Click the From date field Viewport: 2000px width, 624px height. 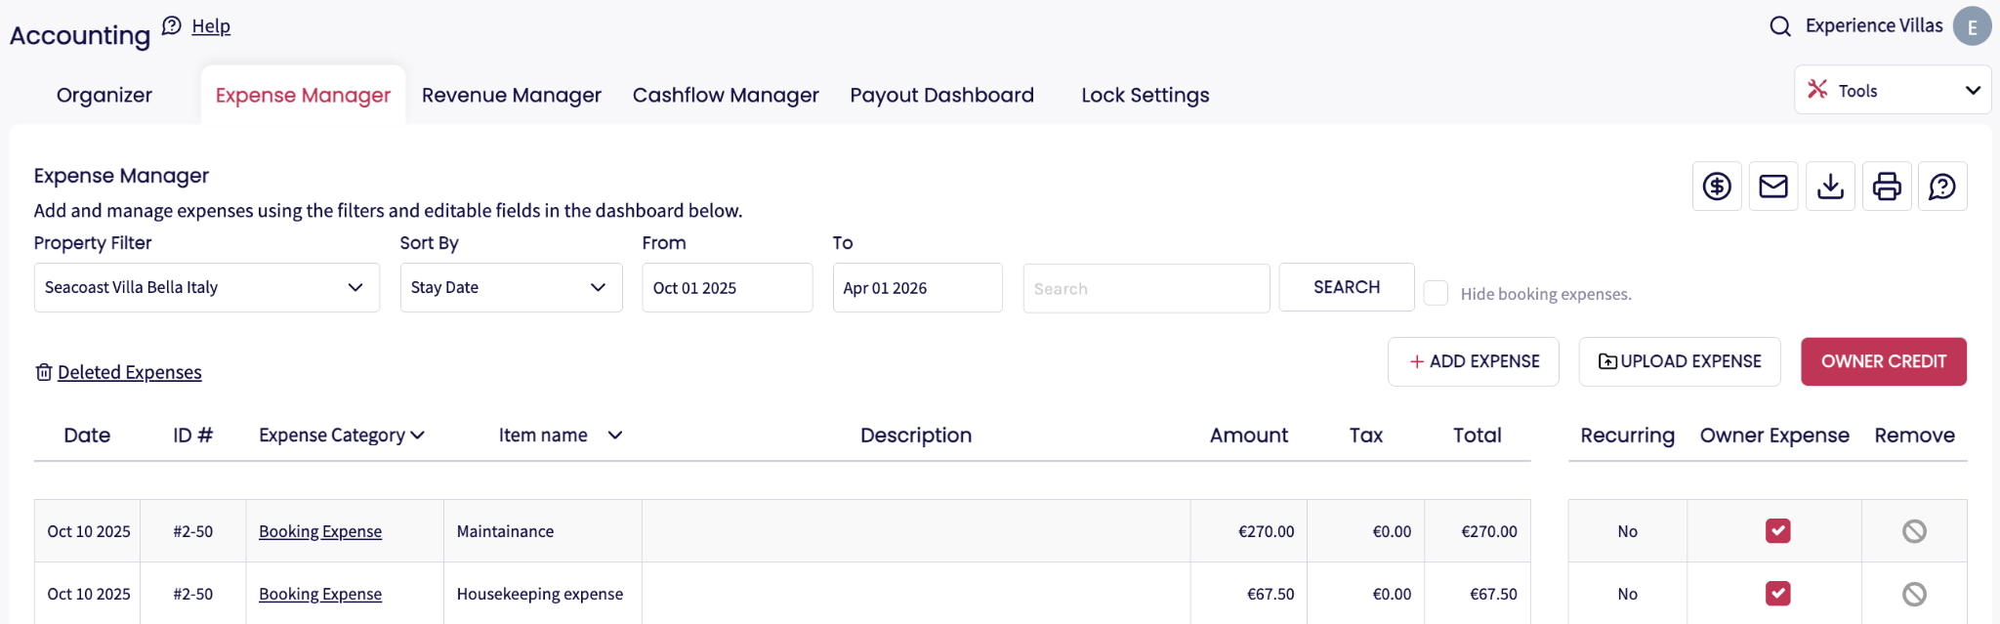click(727, 288)
